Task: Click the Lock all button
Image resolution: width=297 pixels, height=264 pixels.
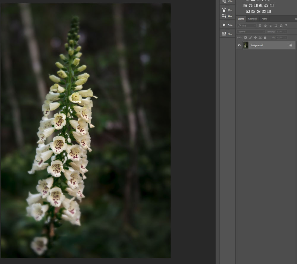Action: click(265, 38)
